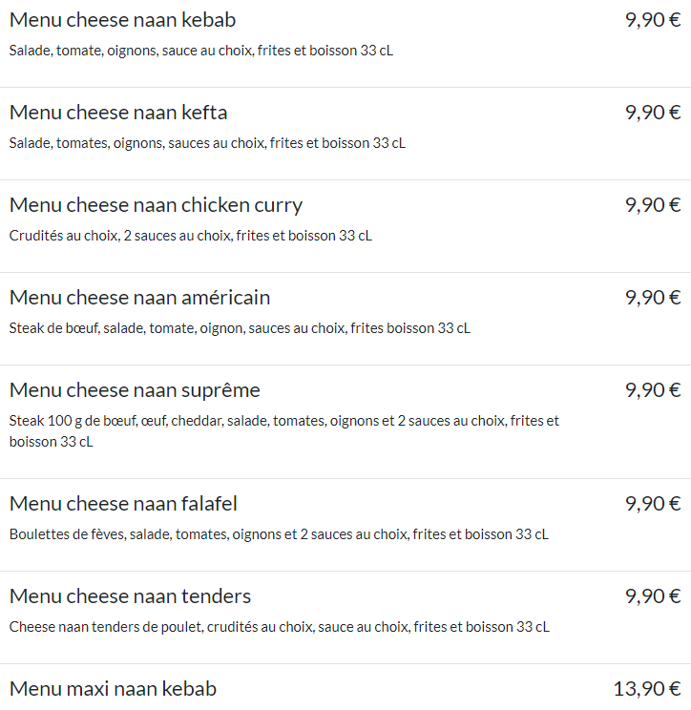Click price of suprême menu
This screenshot has width=691, height=710.
click(x=653, y=390)
